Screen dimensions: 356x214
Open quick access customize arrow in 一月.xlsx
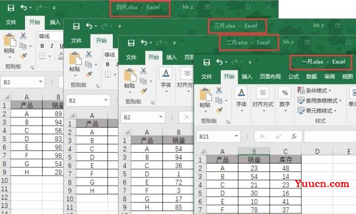[x=250, y=62]
